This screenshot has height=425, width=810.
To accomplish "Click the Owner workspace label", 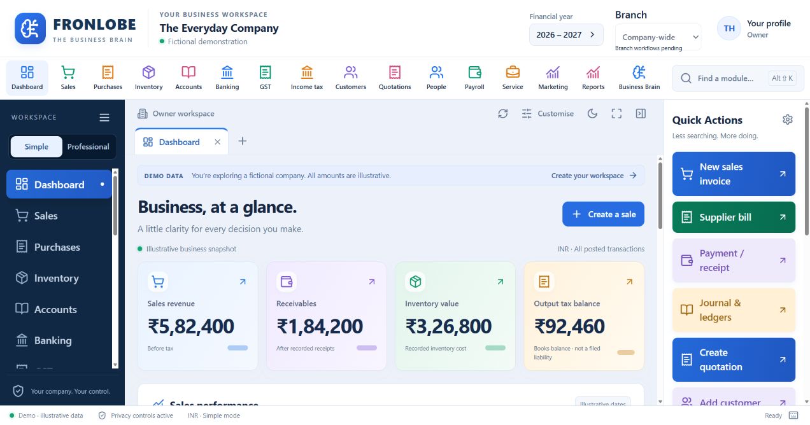I will pyautogui.click(x=176, y=114).
